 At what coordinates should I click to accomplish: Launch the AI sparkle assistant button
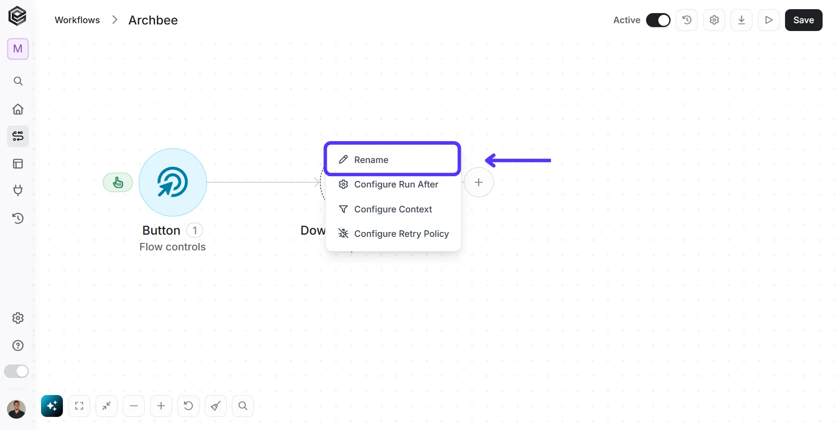click(52, 406)
